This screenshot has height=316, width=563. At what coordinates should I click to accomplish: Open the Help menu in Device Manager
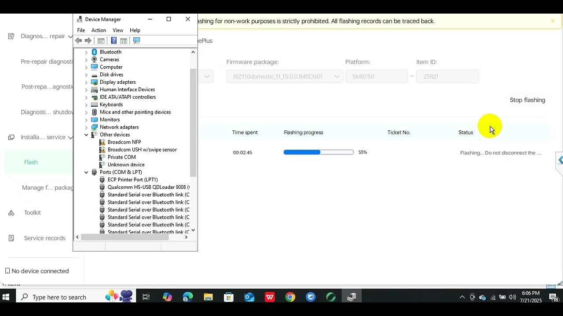(x=135, y=30)
